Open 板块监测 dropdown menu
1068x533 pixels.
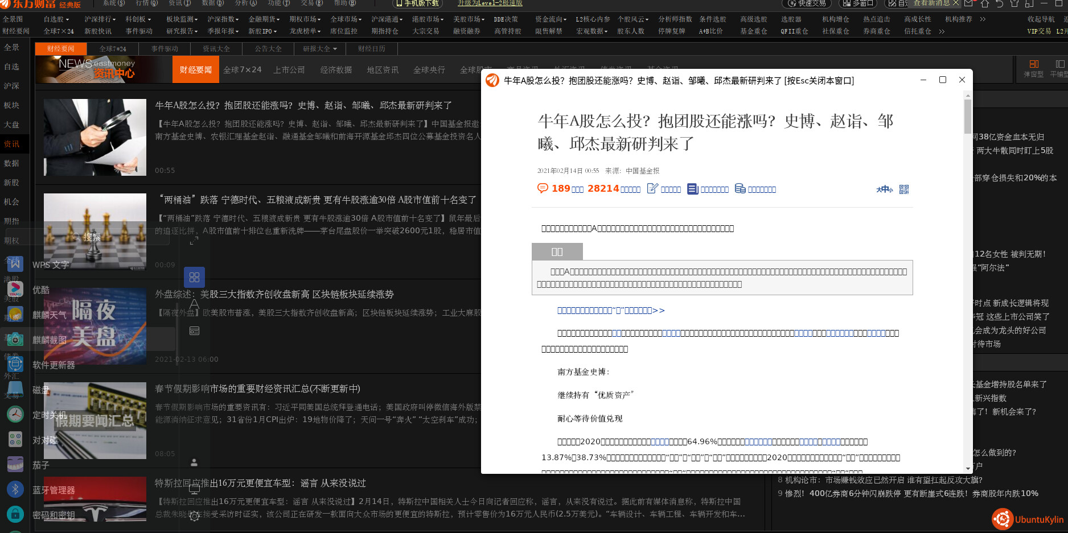click(x=182, y=19)
